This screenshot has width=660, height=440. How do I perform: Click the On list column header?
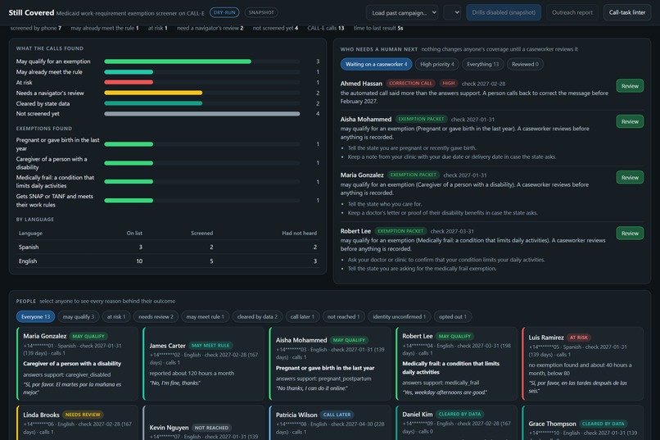(134, 233)
